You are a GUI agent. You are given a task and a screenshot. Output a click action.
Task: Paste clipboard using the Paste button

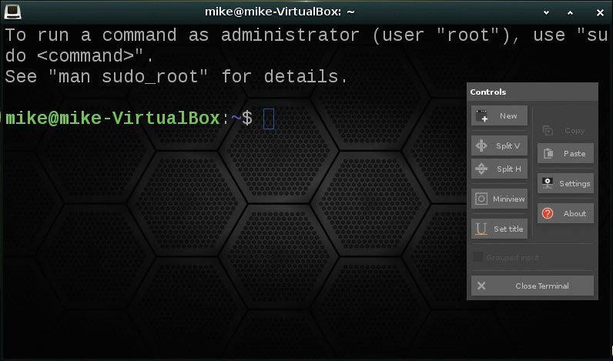click(x=565, y=153)
